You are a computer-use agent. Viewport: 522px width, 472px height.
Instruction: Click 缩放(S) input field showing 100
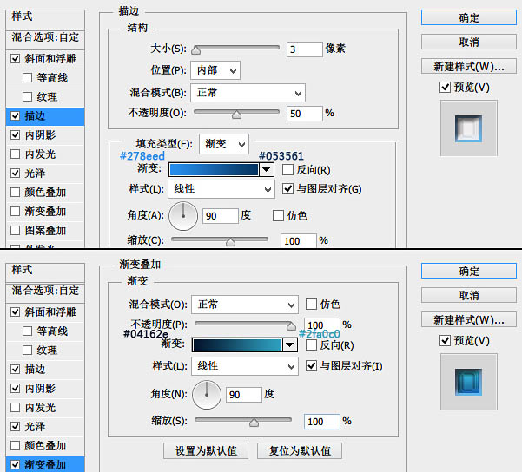click(322, 422)
